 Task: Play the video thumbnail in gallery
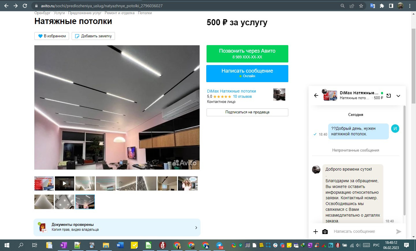tap(64, 183)
